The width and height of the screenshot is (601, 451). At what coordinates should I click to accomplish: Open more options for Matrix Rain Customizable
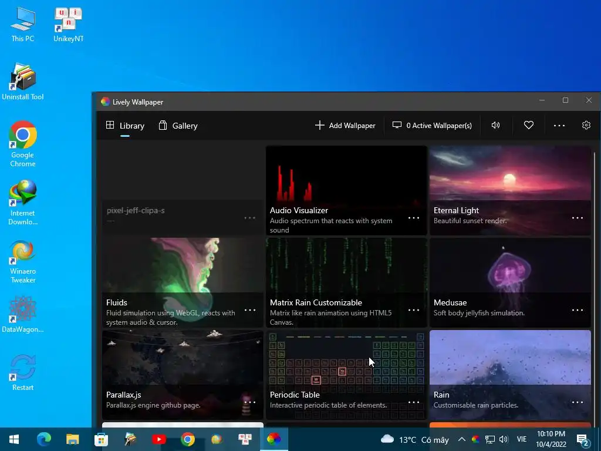pos(414,310)
